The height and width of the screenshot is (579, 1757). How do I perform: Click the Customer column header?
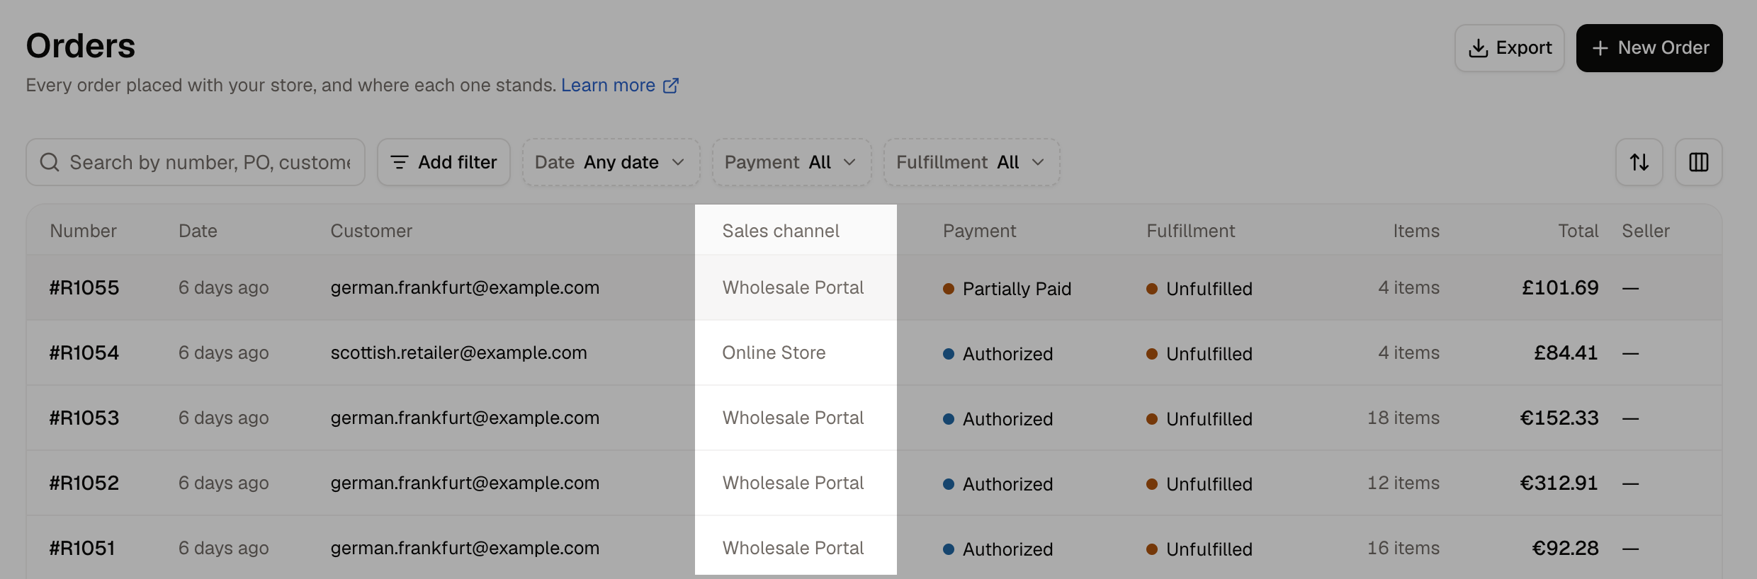click(371, 231)
